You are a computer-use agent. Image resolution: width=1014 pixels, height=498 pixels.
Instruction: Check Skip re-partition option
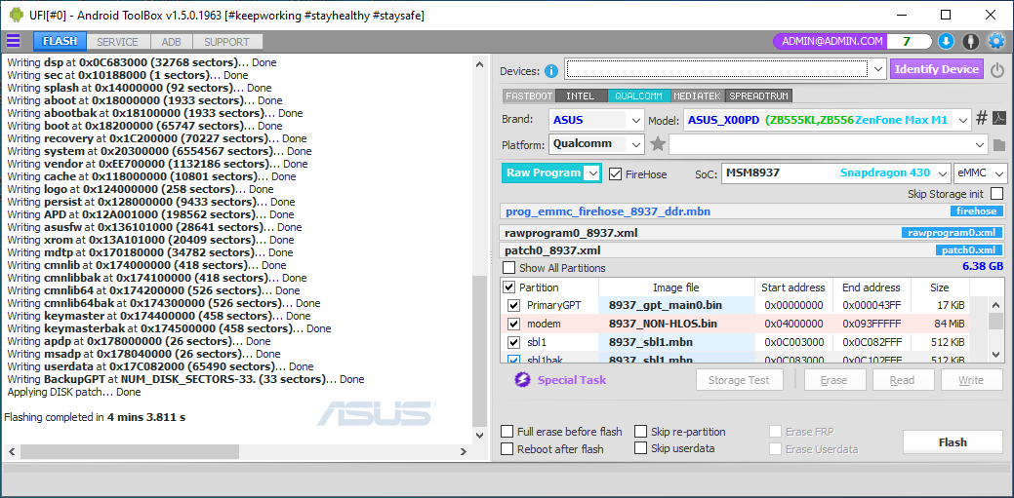[x=640, y=432]
